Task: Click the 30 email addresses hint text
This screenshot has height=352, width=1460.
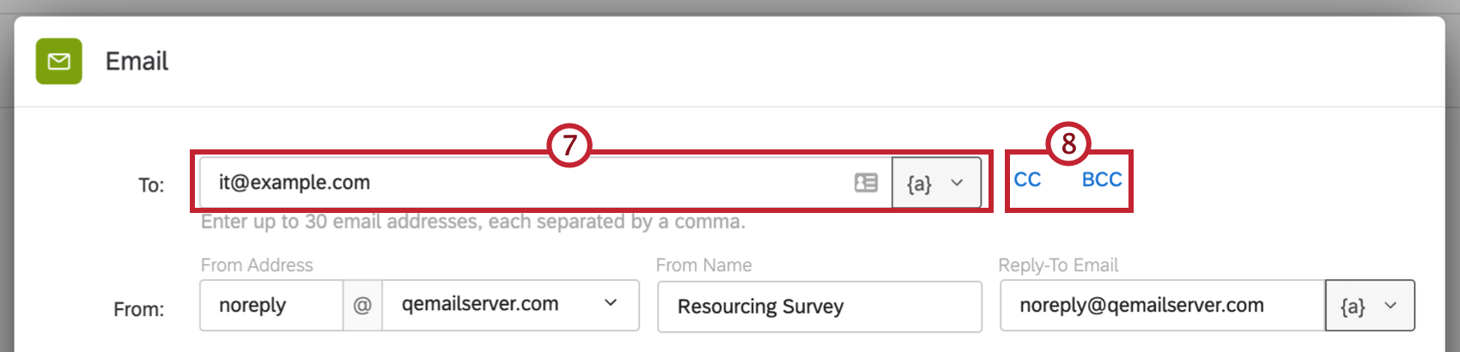Action: [472, 222]
